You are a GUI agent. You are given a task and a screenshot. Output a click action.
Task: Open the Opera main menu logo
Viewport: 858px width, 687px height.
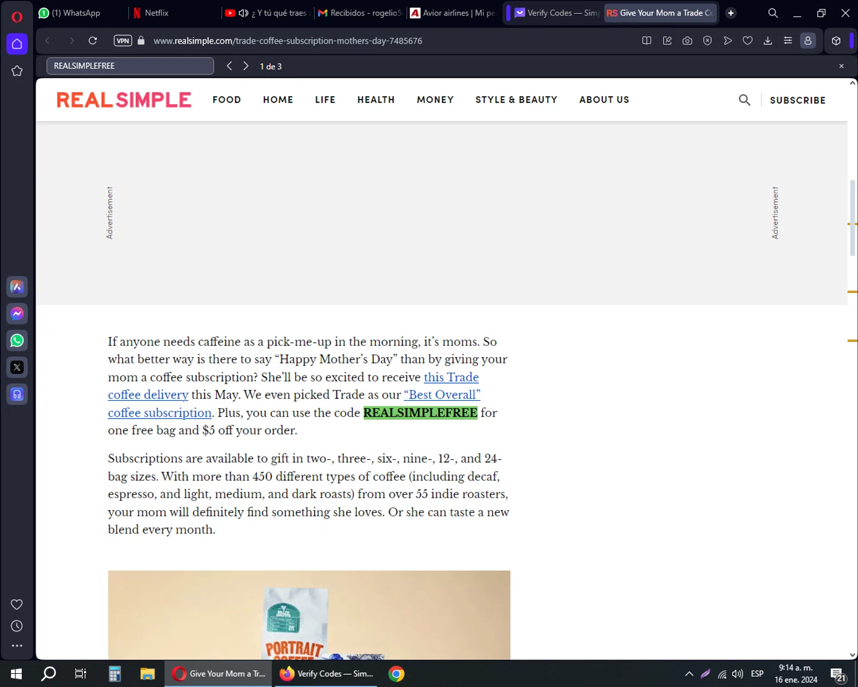click(17, 16)
